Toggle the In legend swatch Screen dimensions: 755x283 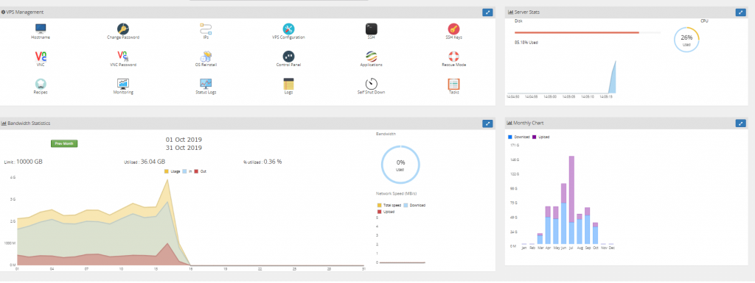coord(184,171)
